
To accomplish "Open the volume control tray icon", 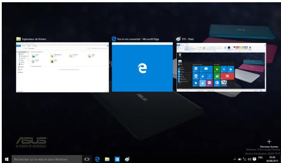I will click(x=250, y=159).
